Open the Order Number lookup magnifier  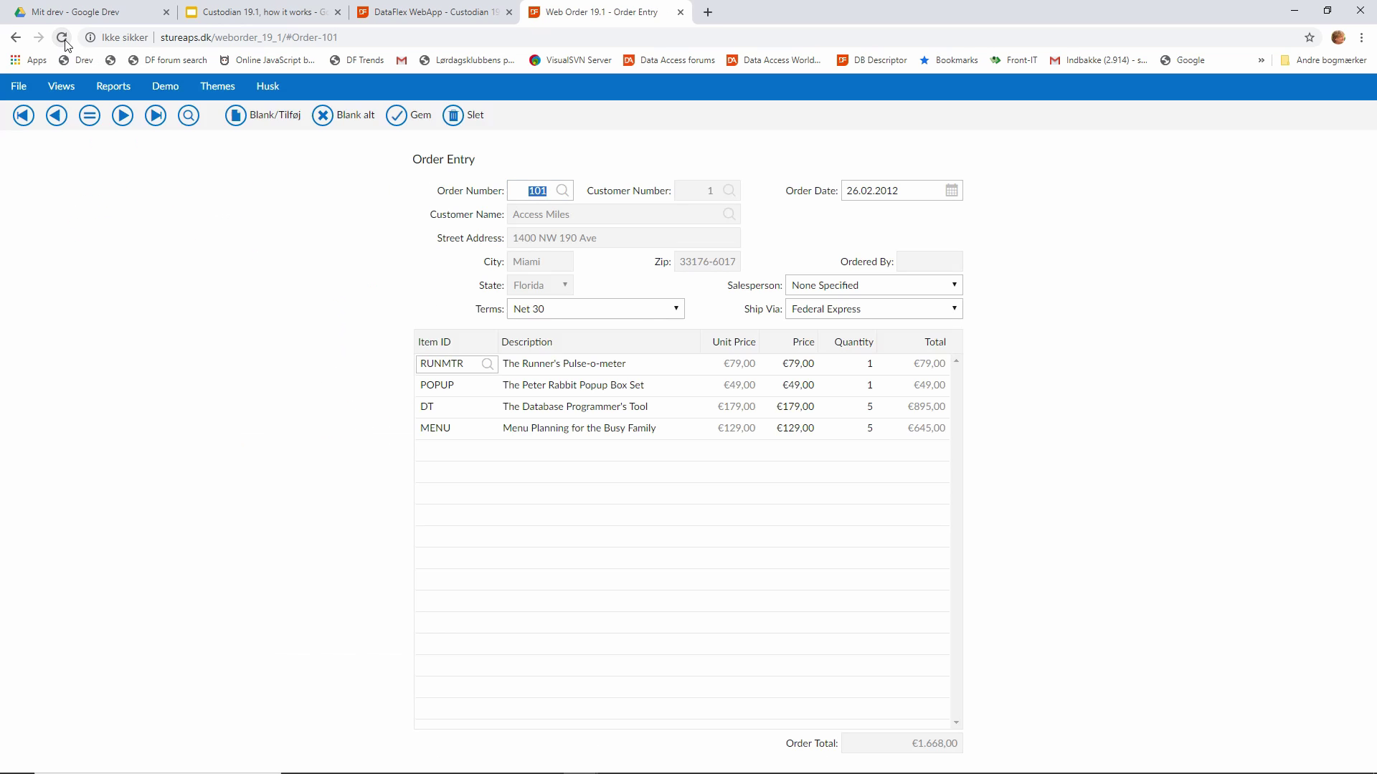tap(563, 191)
